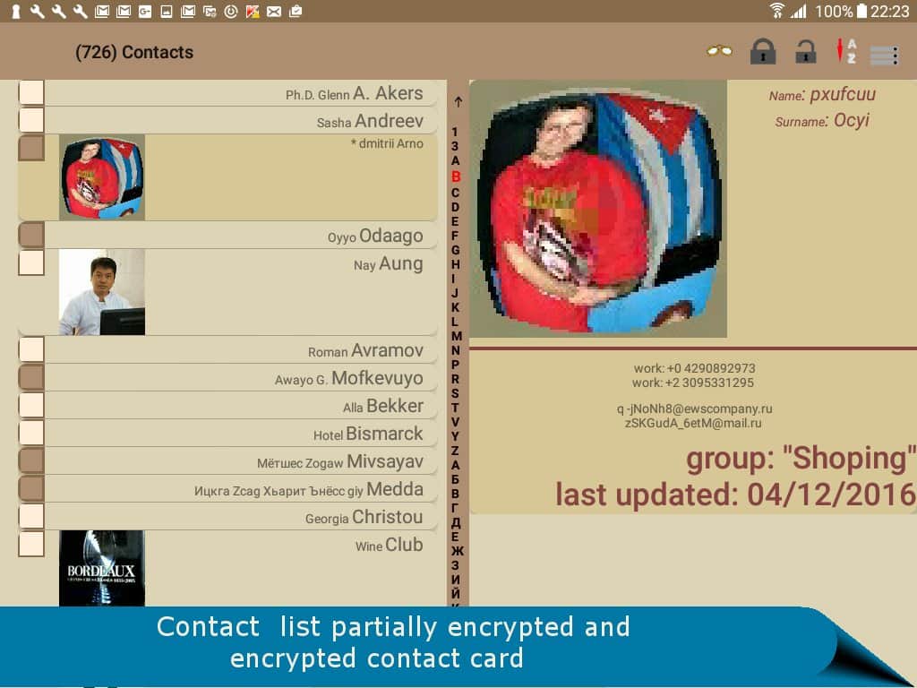Screen dimensions: 917x688
Task: Open the Wine Club Bordeaux thumbnail
Action: pos(102,569)
